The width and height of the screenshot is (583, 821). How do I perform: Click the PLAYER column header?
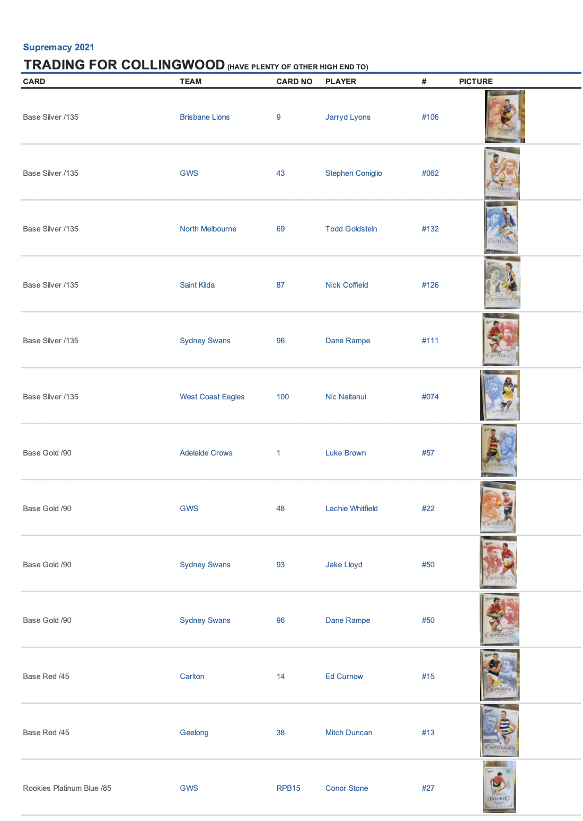341,82
